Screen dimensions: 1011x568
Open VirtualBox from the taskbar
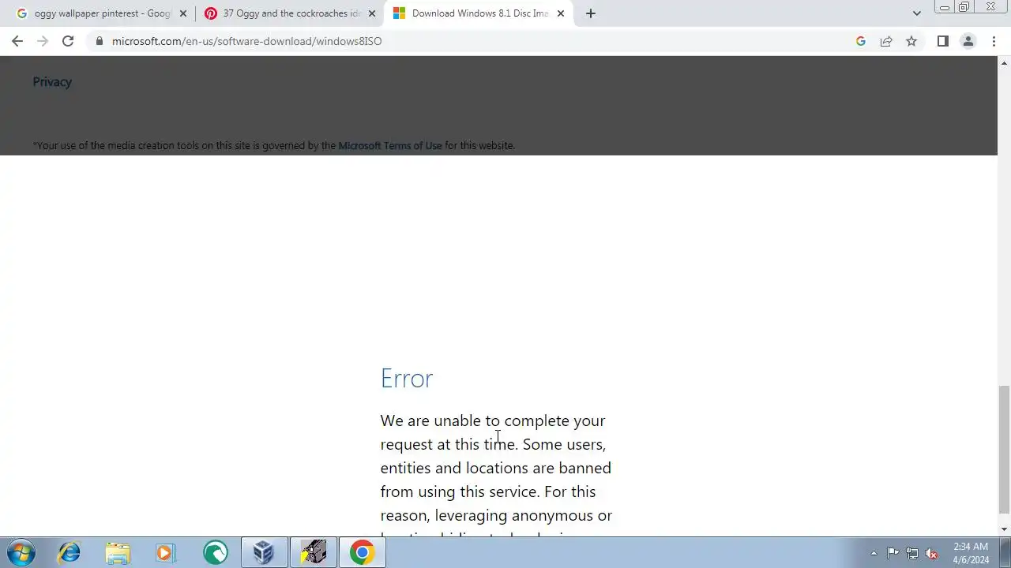click(x=264, y=552)
